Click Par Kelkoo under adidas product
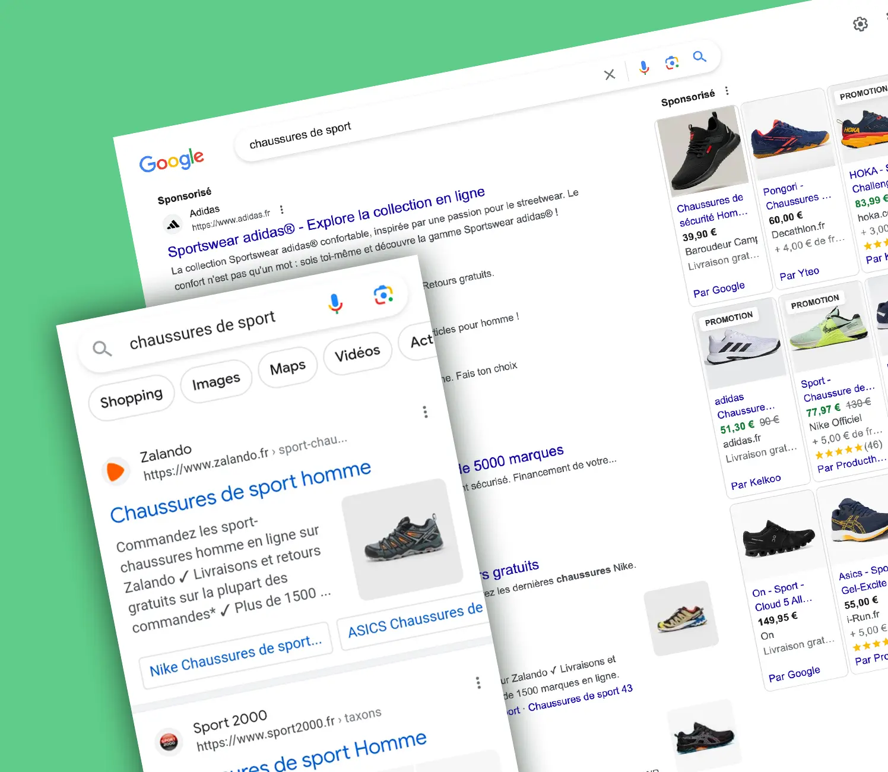The width and height of the screenshot is (888, 772). [756, 482]
